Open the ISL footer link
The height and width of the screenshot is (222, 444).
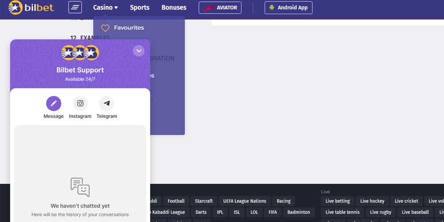coord(237,212)
